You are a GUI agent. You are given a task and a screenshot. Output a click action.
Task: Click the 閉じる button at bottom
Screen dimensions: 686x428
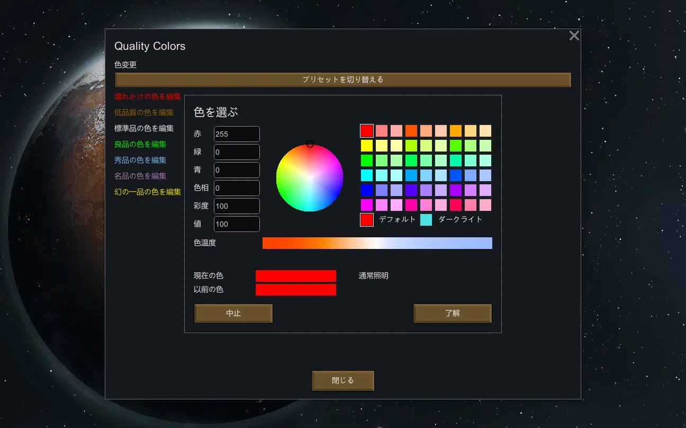pyautogui.click(x=342, y=380)
